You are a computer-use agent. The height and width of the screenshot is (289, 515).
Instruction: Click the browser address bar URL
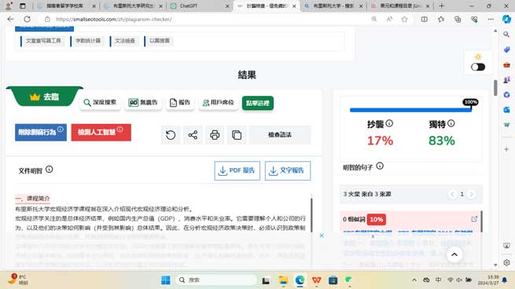(114, 20)
